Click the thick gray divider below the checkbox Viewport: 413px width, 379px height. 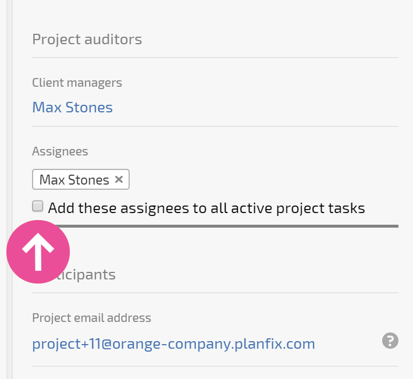click(226, 226)
